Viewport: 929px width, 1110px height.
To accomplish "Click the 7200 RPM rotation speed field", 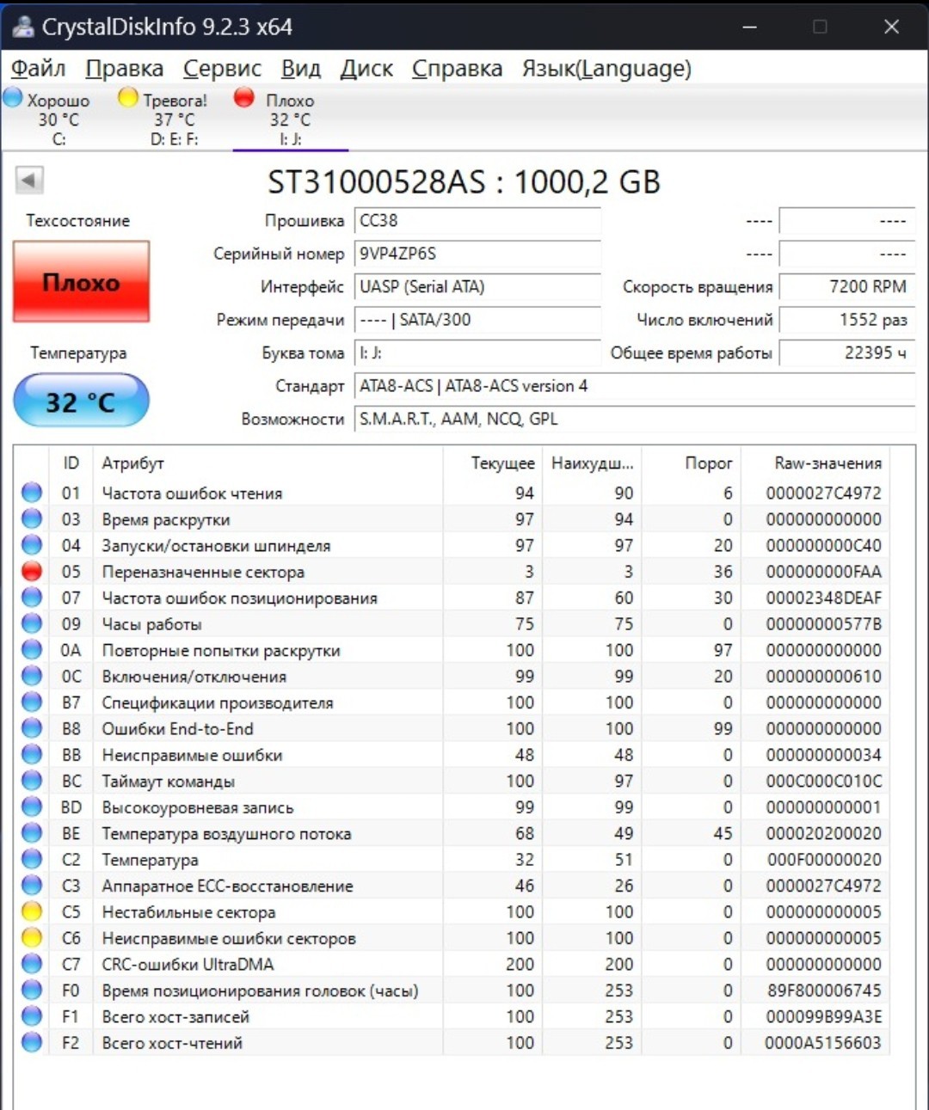I will [846, 286].
